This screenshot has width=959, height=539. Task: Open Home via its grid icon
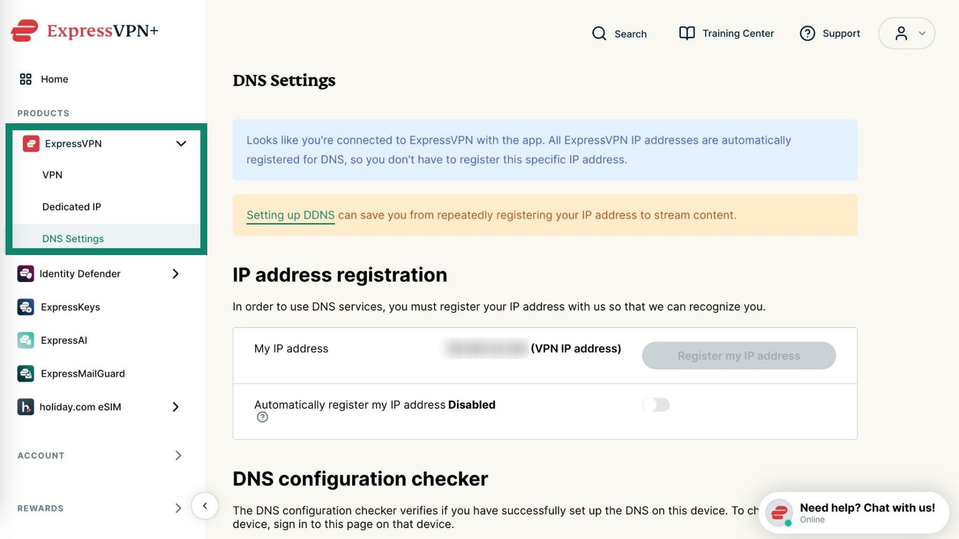click(x=25, y=79)
